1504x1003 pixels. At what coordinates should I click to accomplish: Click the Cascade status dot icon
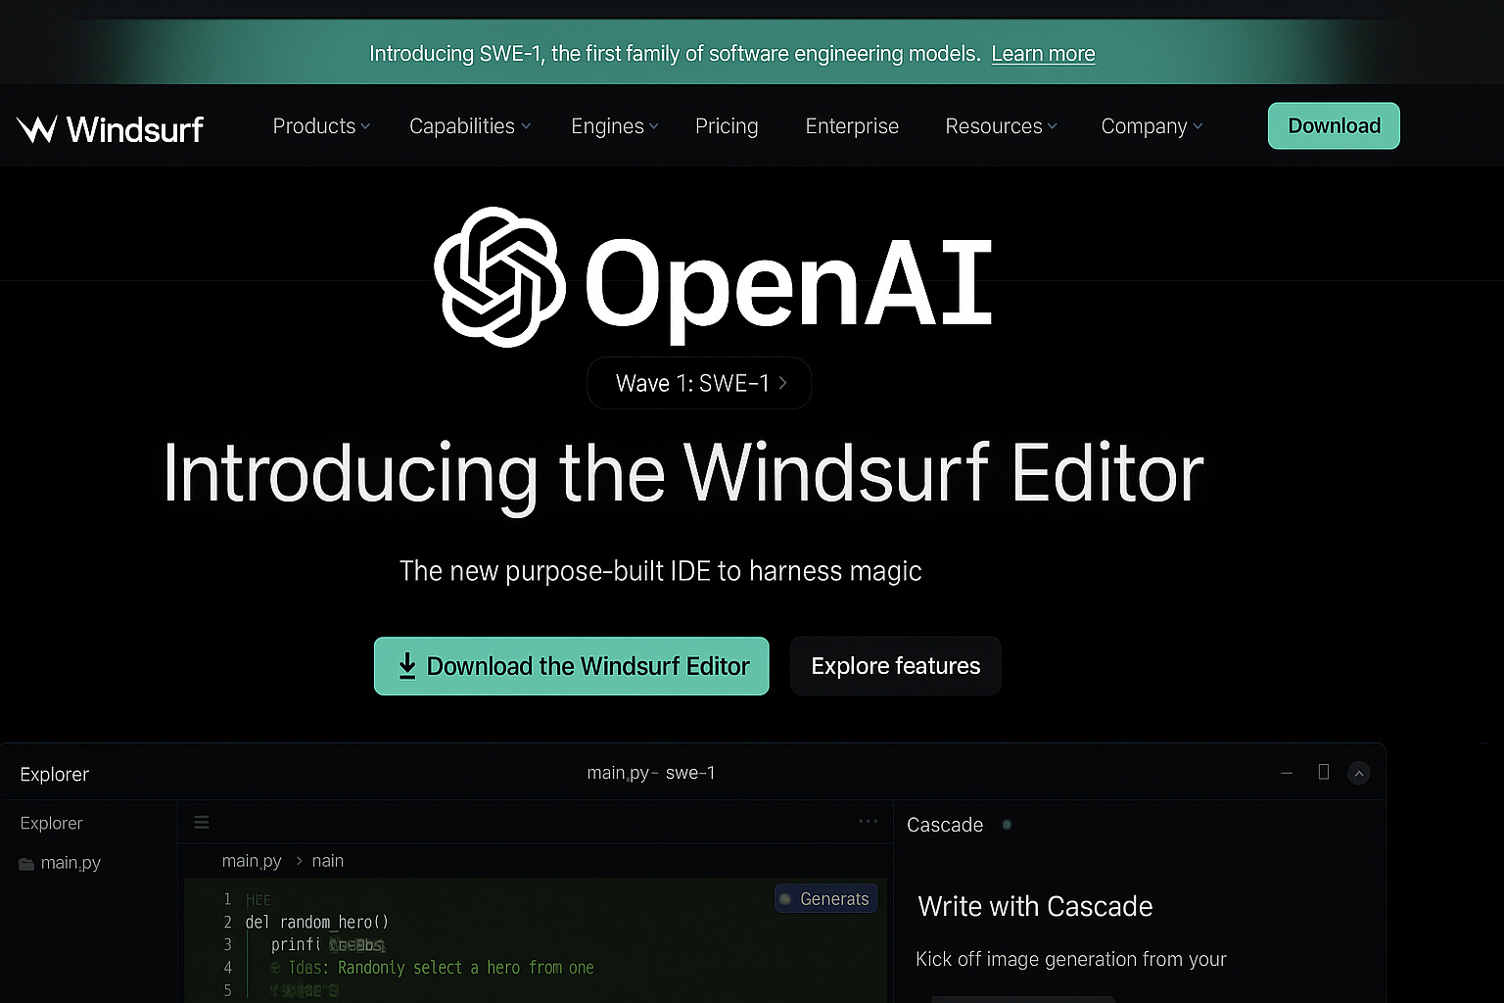(x=1007, y=825)
